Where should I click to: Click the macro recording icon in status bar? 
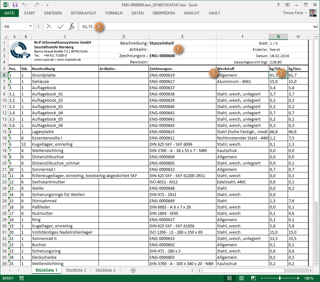click(22, 278)
